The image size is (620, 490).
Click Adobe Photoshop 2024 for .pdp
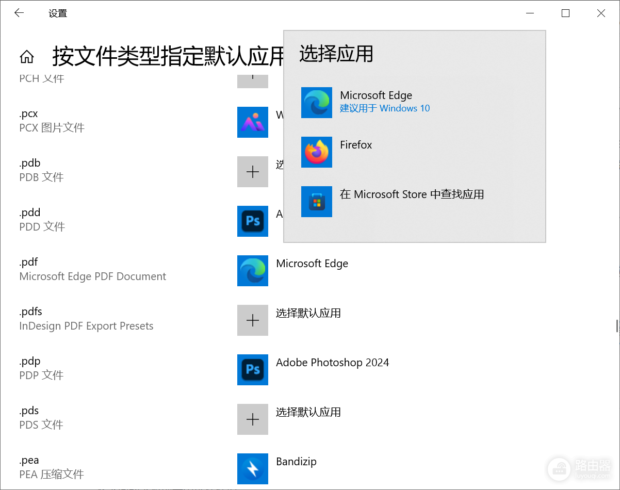click(333, 363)
